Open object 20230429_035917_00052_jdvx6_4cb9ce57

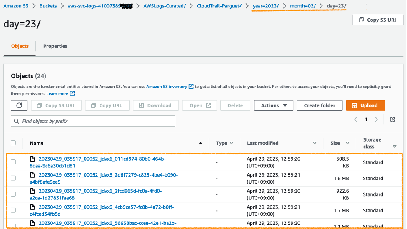coord(102,210)
